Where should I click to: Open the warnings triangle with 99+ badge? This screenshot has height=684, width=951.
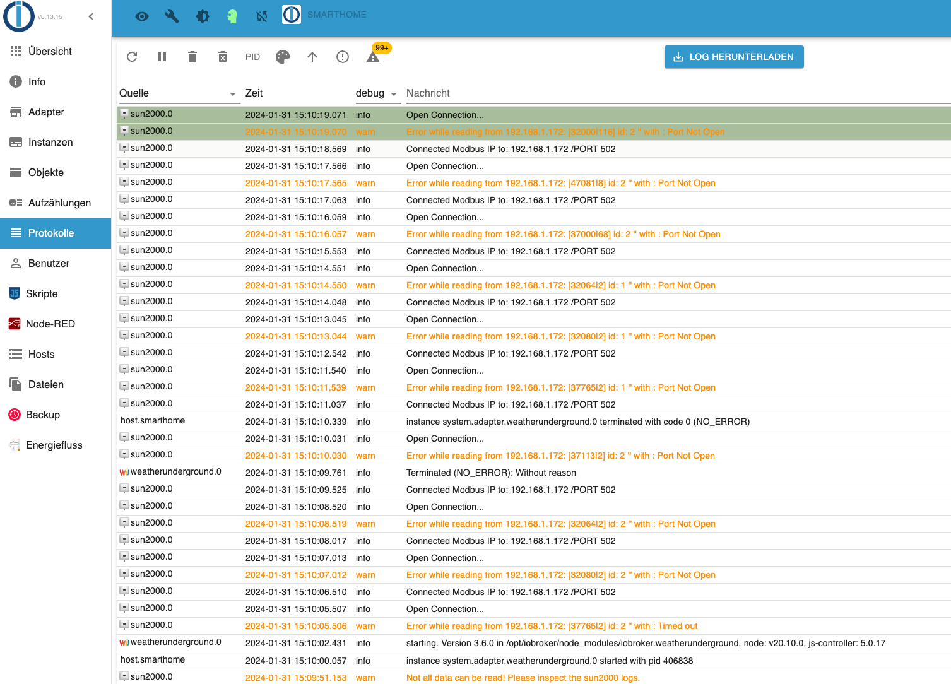[x=373, y=57]
